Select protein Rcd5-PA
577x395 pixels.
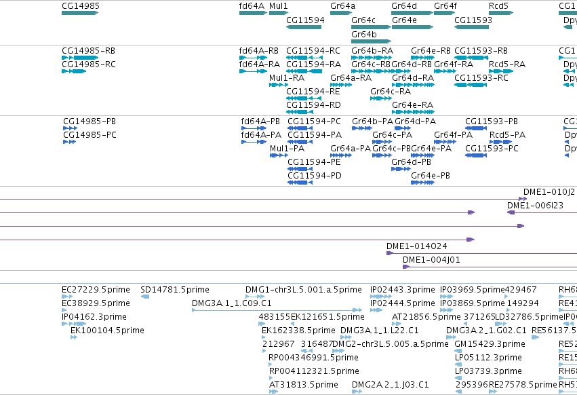(x=500, y=142)
